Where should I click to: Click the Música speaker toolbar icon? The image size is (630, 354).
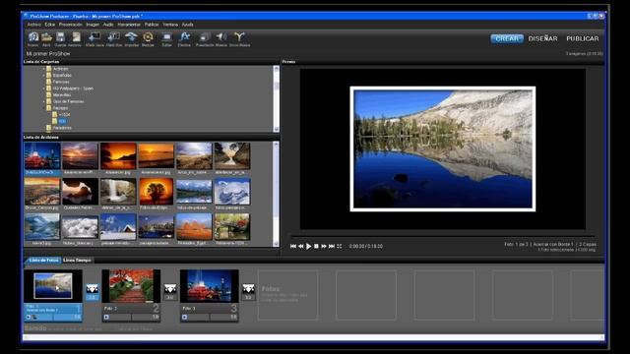coord(220,37)
